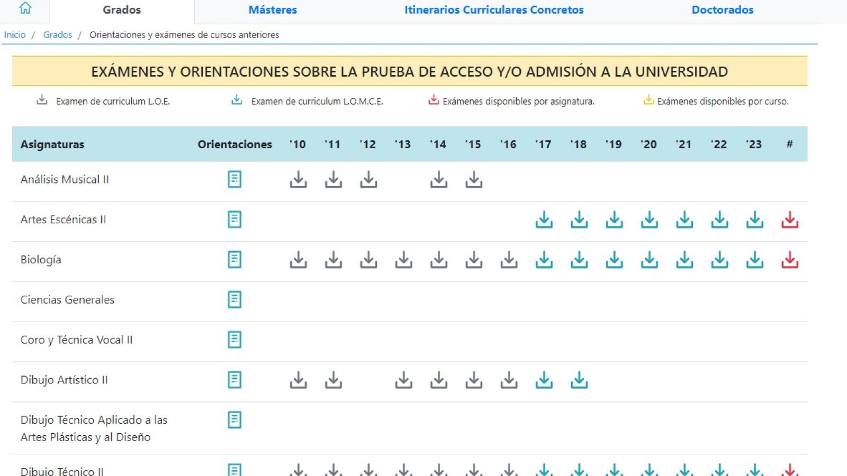847x476 pixels.
Task: Download red all-exams icon for Artes Escénicas II
Action: 789,219
